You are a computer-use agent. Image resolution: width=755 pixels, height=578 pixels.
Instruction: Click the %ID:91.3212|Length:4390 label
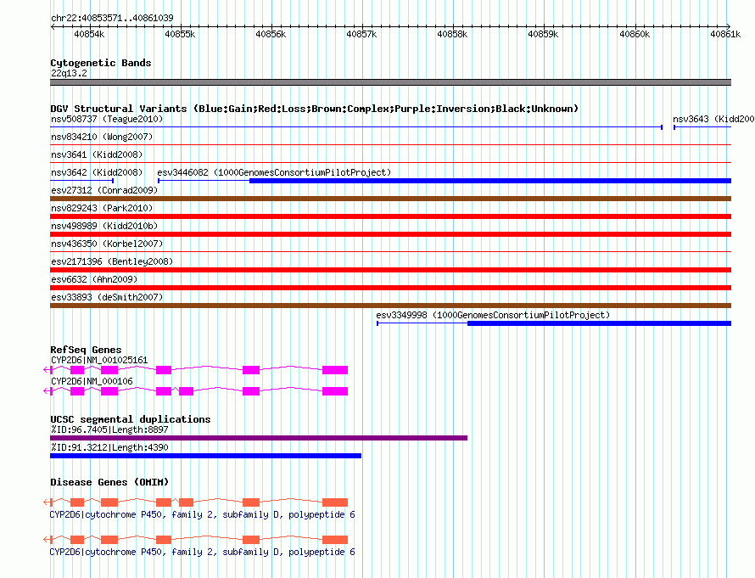(x=109, y=447)
